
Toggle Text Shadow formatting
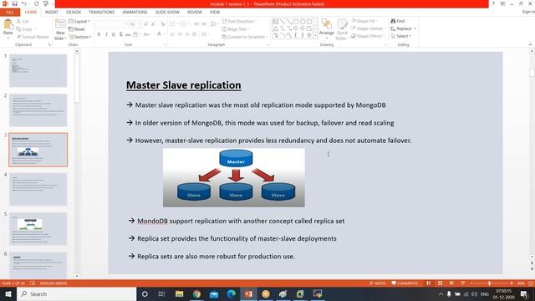(x=120, y=34)
